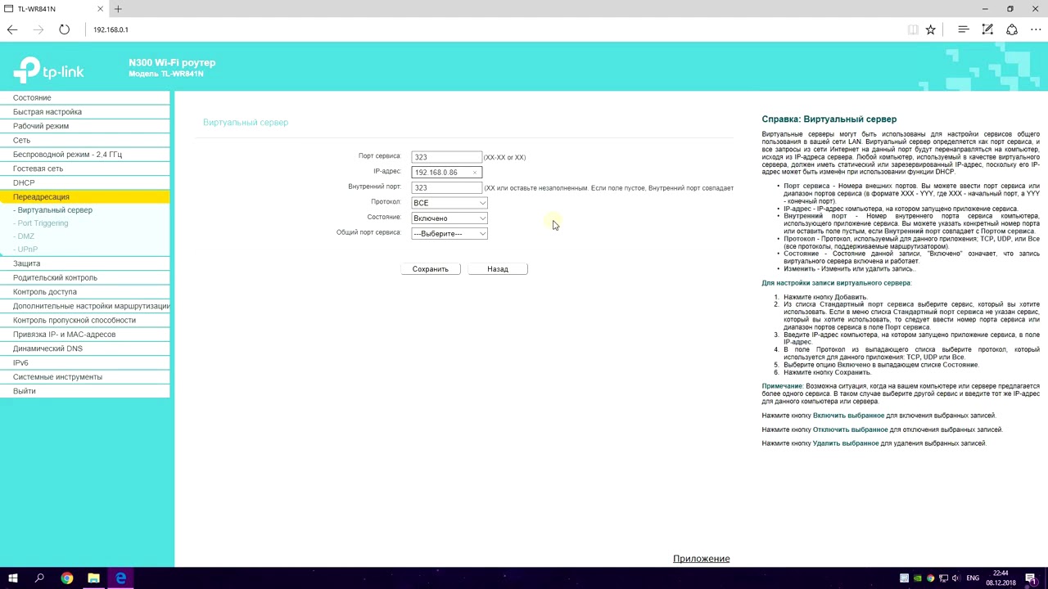Click the Приложение link at bottom
This screenshot has height=589, width=1048.
(x=701, y=559)
